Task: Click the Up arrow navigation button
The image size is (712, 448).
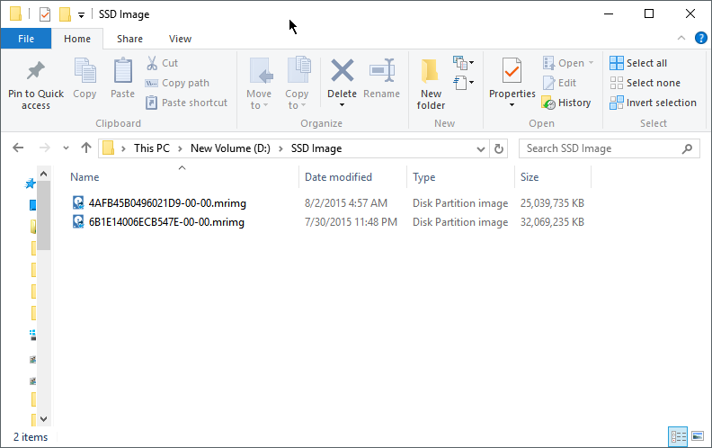Action: point(86,148)
